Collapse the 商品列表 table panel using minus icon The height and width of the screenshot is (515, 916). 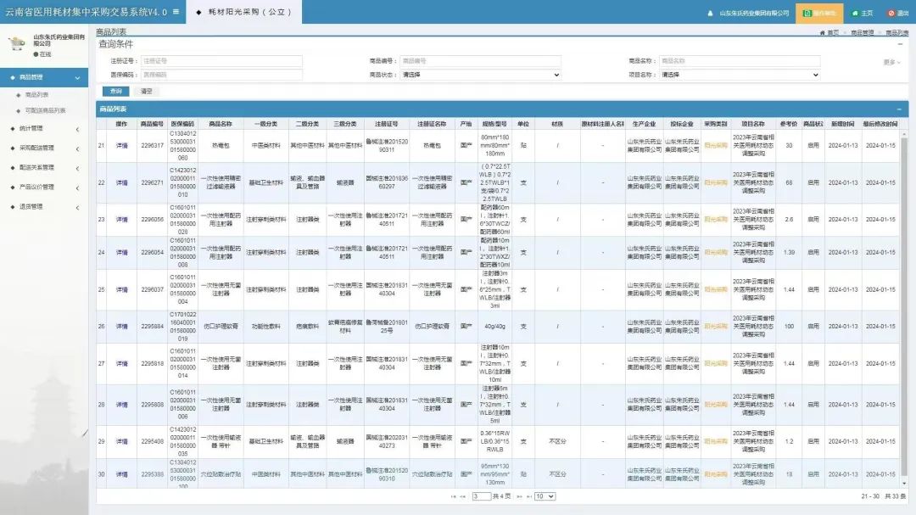pos(899,109)
